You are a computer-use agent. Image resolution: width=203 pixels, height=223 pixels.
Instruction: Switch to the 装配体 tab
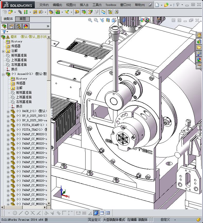pyautogui.click(x=8, y=19)
